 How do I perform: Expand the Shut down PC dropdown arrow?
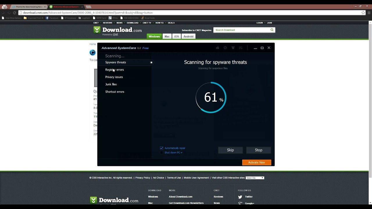(x=181, y=153)
